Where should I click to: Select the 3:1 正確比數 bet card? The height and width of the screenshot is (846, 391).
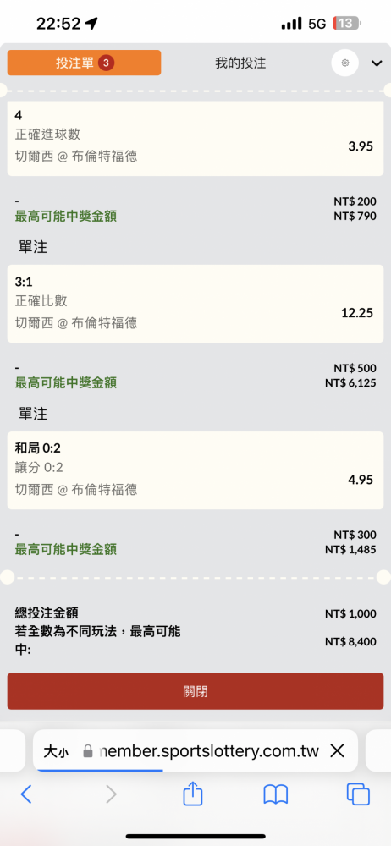[195, 304]
